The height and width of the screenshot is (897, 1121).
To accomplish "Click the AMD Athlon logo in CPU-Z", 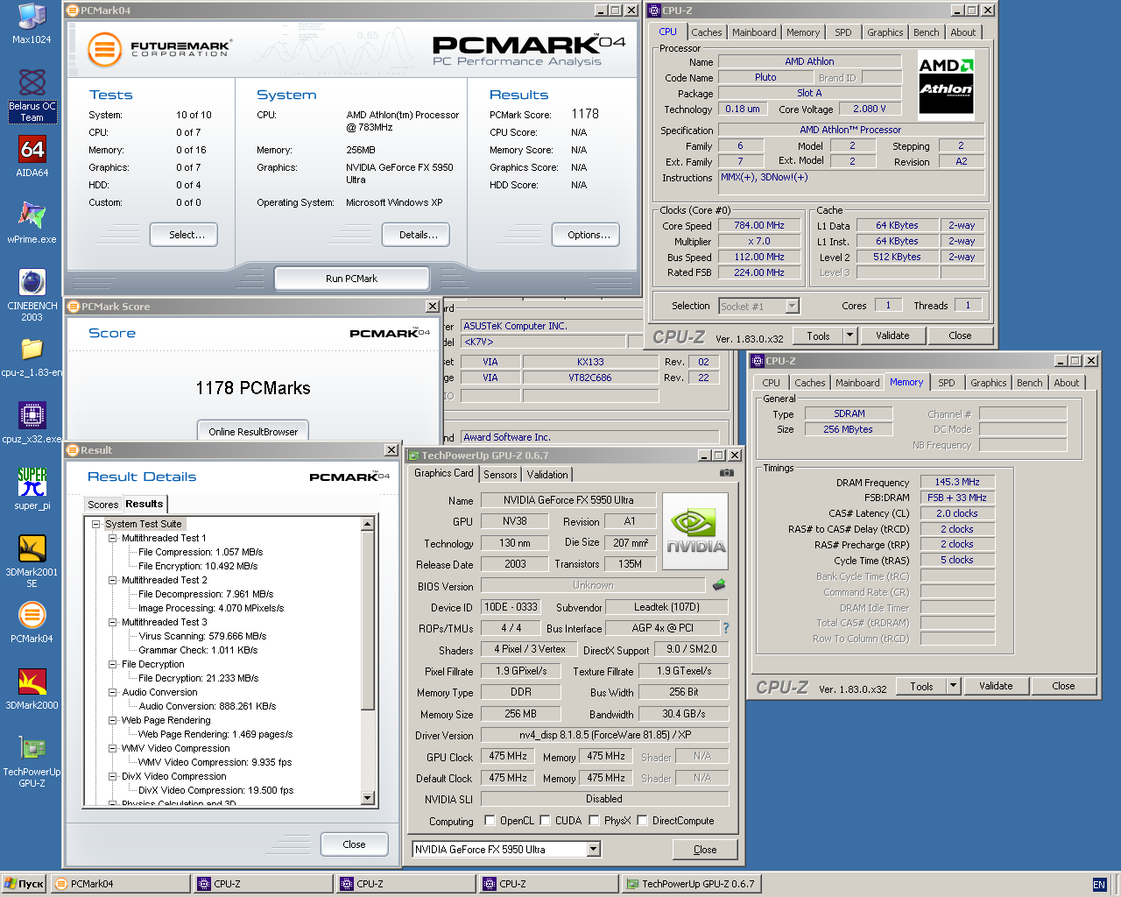I will tap(946, 86).
